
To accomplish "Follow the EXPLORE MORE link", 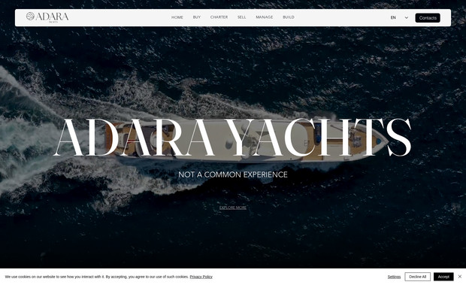I will point(233,208).
